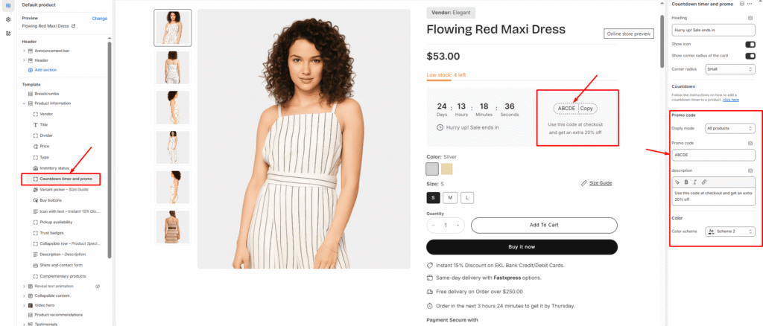This screenshot has height=326, width=763.
Task: Open the Display mode dropdown
Action: click(x=730, y=128)
